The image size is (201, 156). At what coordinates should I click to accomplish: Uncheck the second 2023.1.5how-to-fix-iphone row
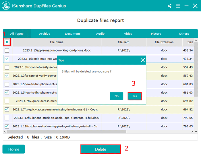[7, 92]
